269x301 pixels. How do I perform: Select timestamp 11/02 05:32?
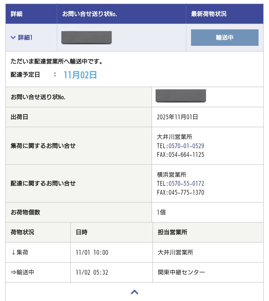(x=92, y=272)
